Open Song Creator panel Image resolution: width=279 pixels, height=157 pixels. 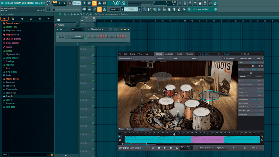point(221,148)
